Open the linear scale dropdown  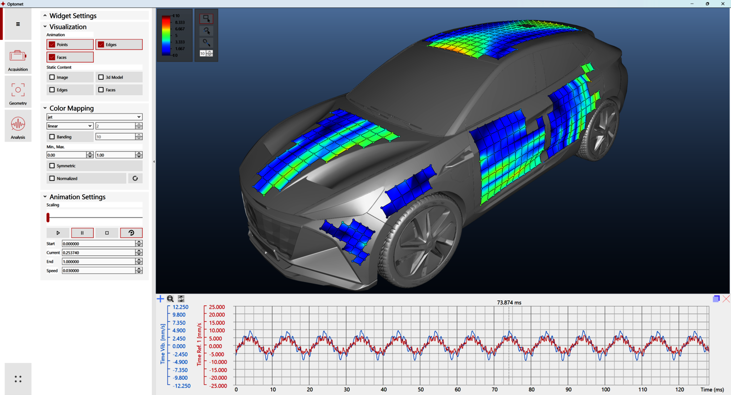pos(70,126)
